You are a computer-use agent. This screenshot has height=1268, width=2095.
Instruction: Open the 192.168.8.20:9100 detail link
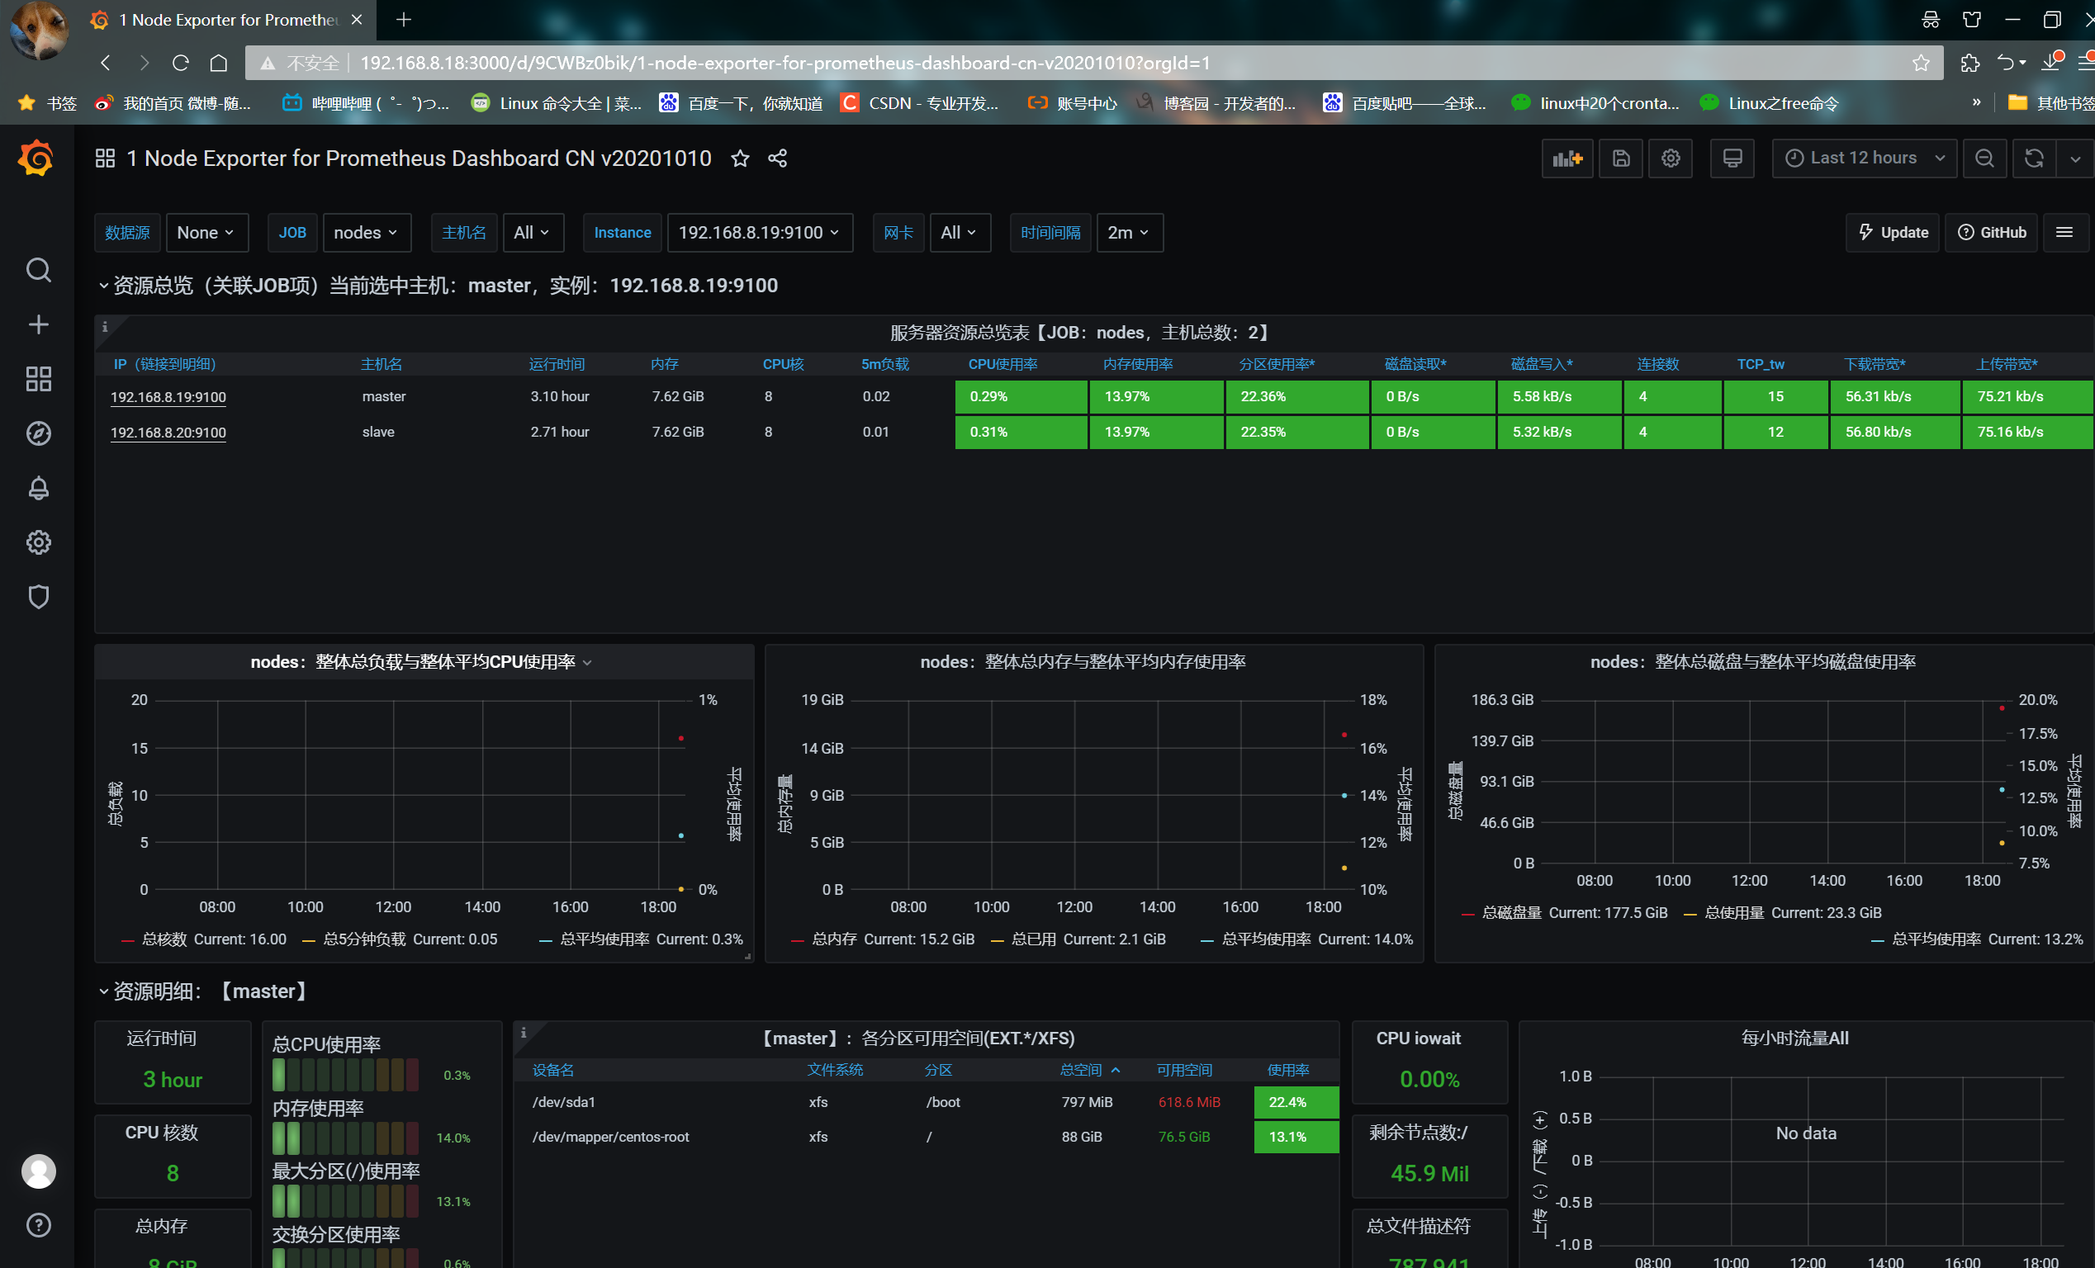pos(168,433)
